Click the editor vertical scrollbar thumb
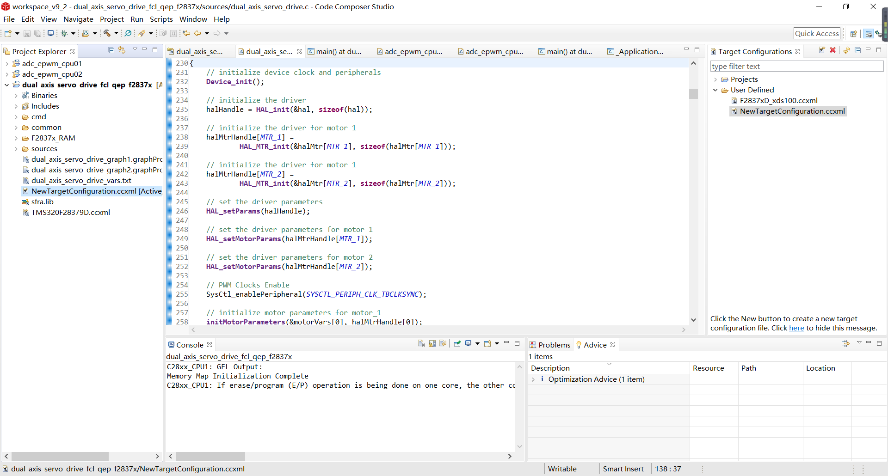The image size is (888, 476). coord(693,94)
